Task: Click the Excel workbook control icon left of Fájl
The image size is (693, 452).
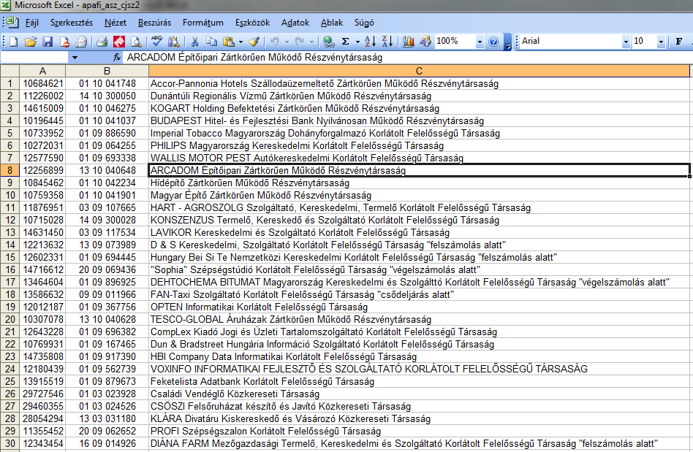Action: click(x=12, y=22)
